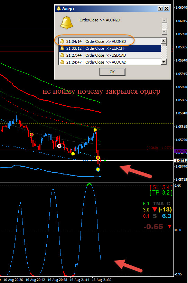
Task: Click the 16 Aug 20:26 time axis label
Action: [x=13, y=280]
